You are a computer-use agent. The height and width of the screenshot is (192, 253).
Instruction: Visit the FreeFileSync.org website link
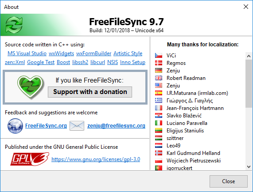coord(46,126)
